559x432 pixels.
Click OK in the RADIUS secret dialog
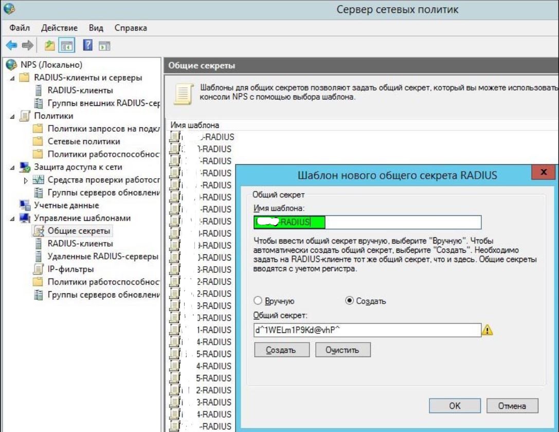coord(455,406)
